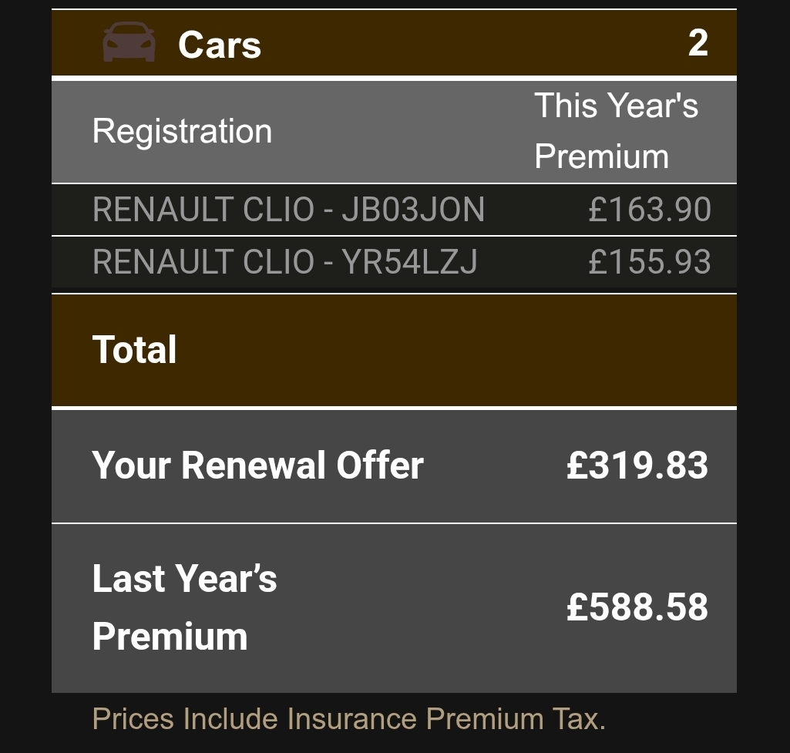Click the £588.58 last year amount
The height and width of the screenshot is (753, 790).
tap(637, 607)
